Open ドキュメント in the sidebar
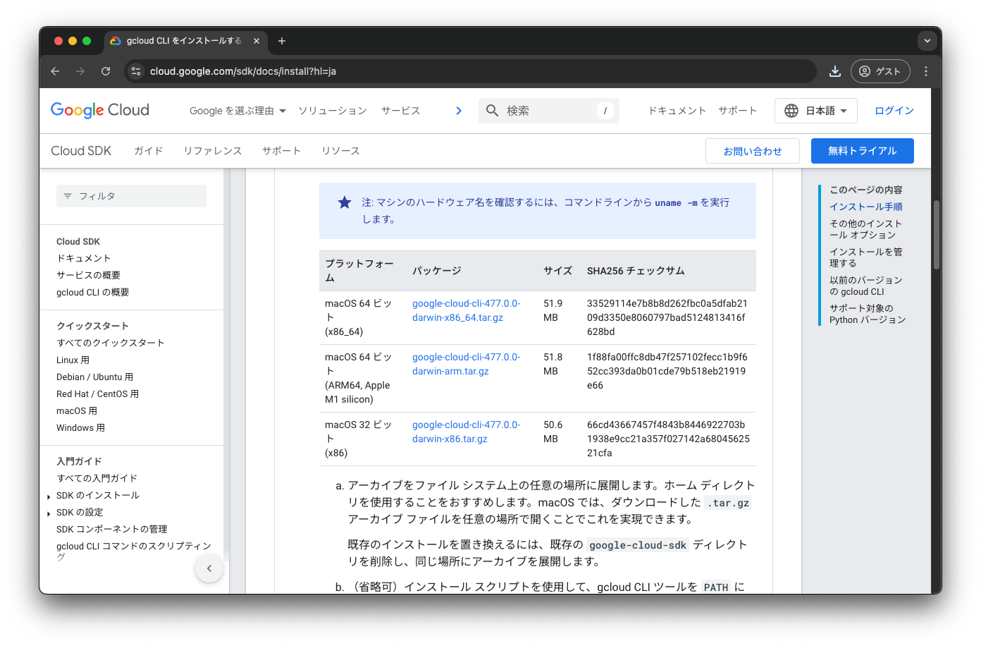 pos(84,258)
